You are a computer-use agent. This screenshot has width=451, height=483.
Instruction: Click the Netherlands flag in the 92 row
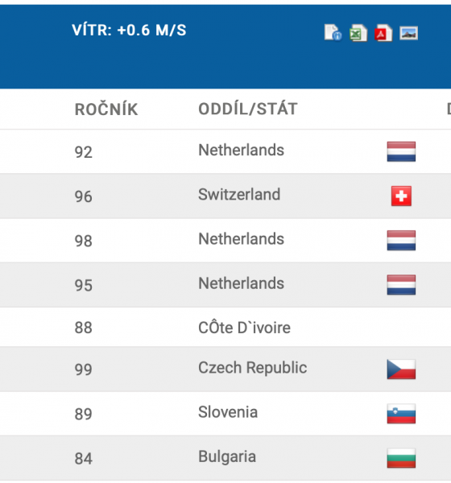(401, 151)
